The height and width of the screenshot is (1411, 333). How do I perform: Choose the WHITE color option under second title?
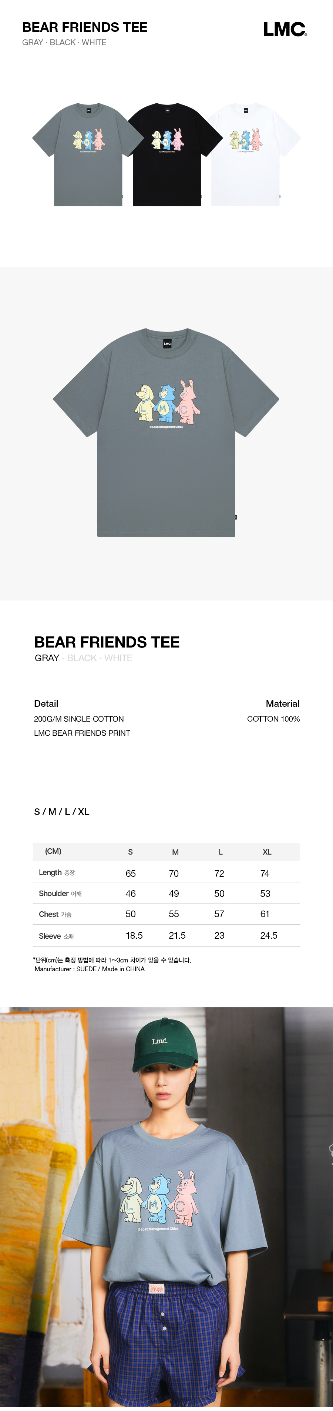point(118,658)
